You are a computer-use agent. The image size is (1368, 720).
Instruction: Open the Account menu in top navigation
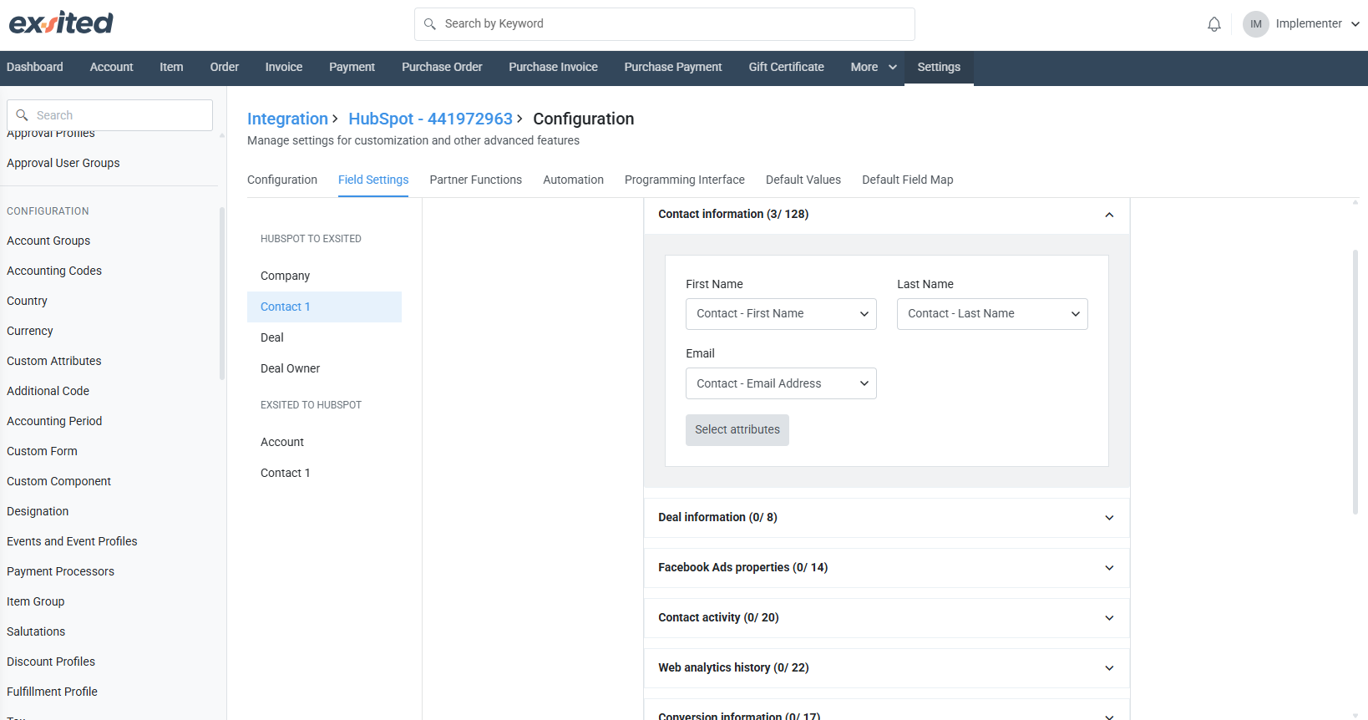point(111,67)
